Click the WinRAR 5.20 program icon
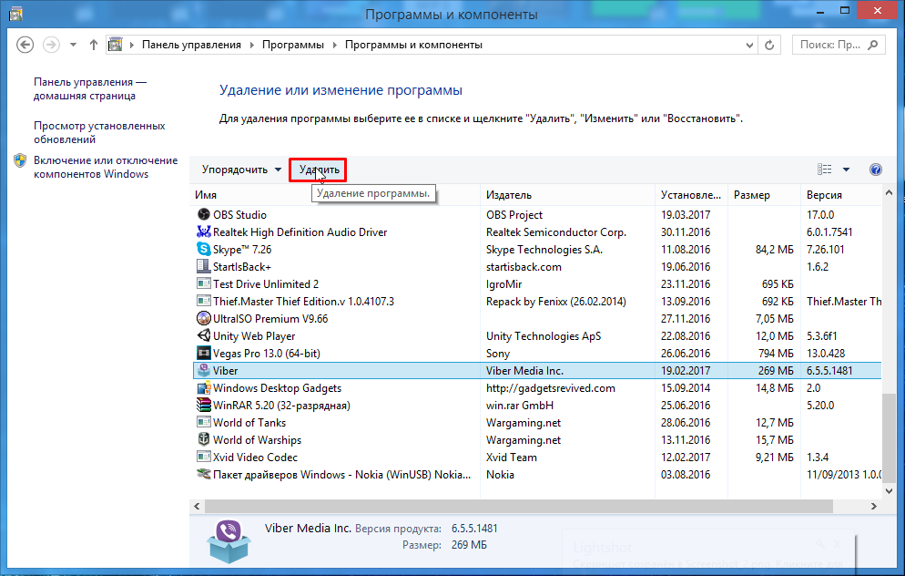 pos(204,406)
